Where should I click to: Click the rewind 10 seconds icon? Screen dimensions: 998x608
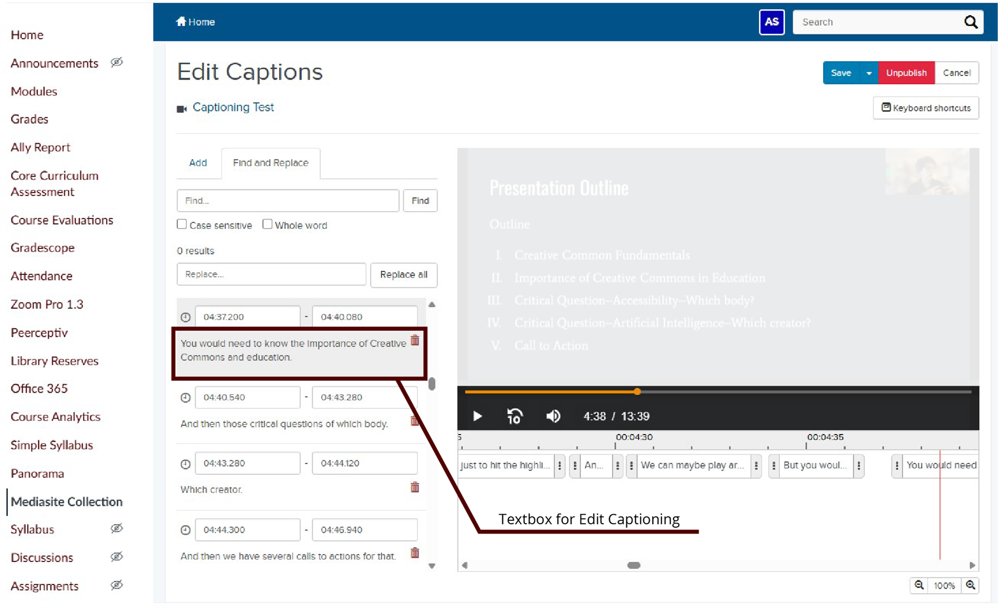[514, 416]
